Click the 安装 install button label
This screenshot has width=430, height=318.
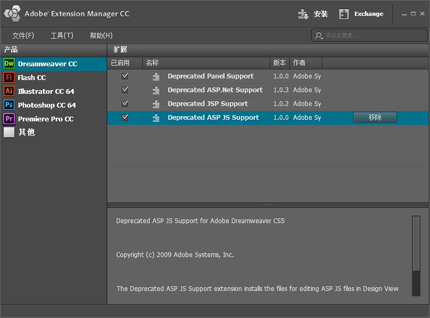321,14
